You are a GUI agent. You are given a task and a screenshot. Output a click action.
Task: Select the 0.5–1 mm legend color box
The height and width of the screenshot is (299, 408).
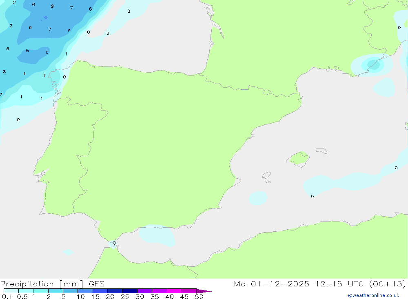(26, 291)
